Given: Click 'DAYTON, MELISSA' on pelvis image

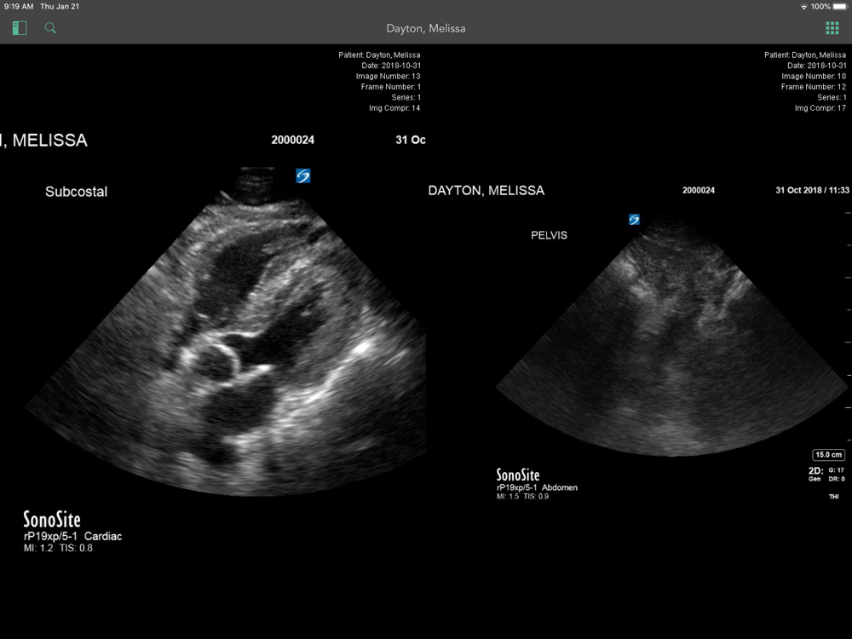Looking at the screenshot, I should (x=486, y=191).
